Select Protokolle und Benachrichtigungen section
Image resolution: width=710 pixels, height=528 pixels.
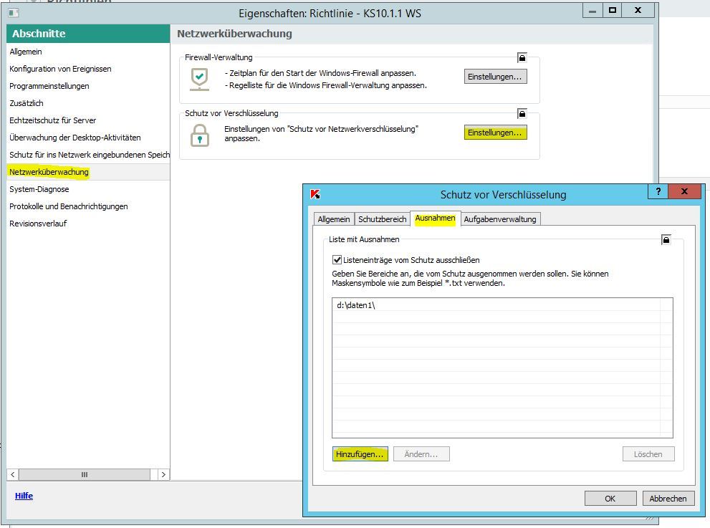coord(88,206)
